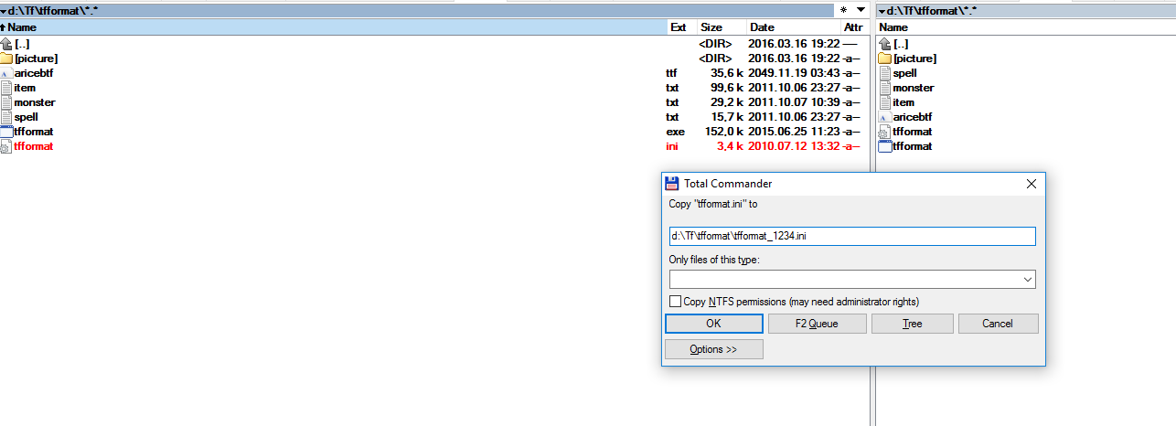The image size is (1176, 426).
Task: Click the F2 Queue button
Action: 817,324
